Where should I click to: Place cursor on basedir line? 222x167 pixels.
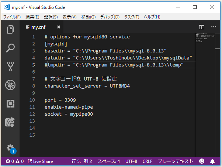click(105, 51)
